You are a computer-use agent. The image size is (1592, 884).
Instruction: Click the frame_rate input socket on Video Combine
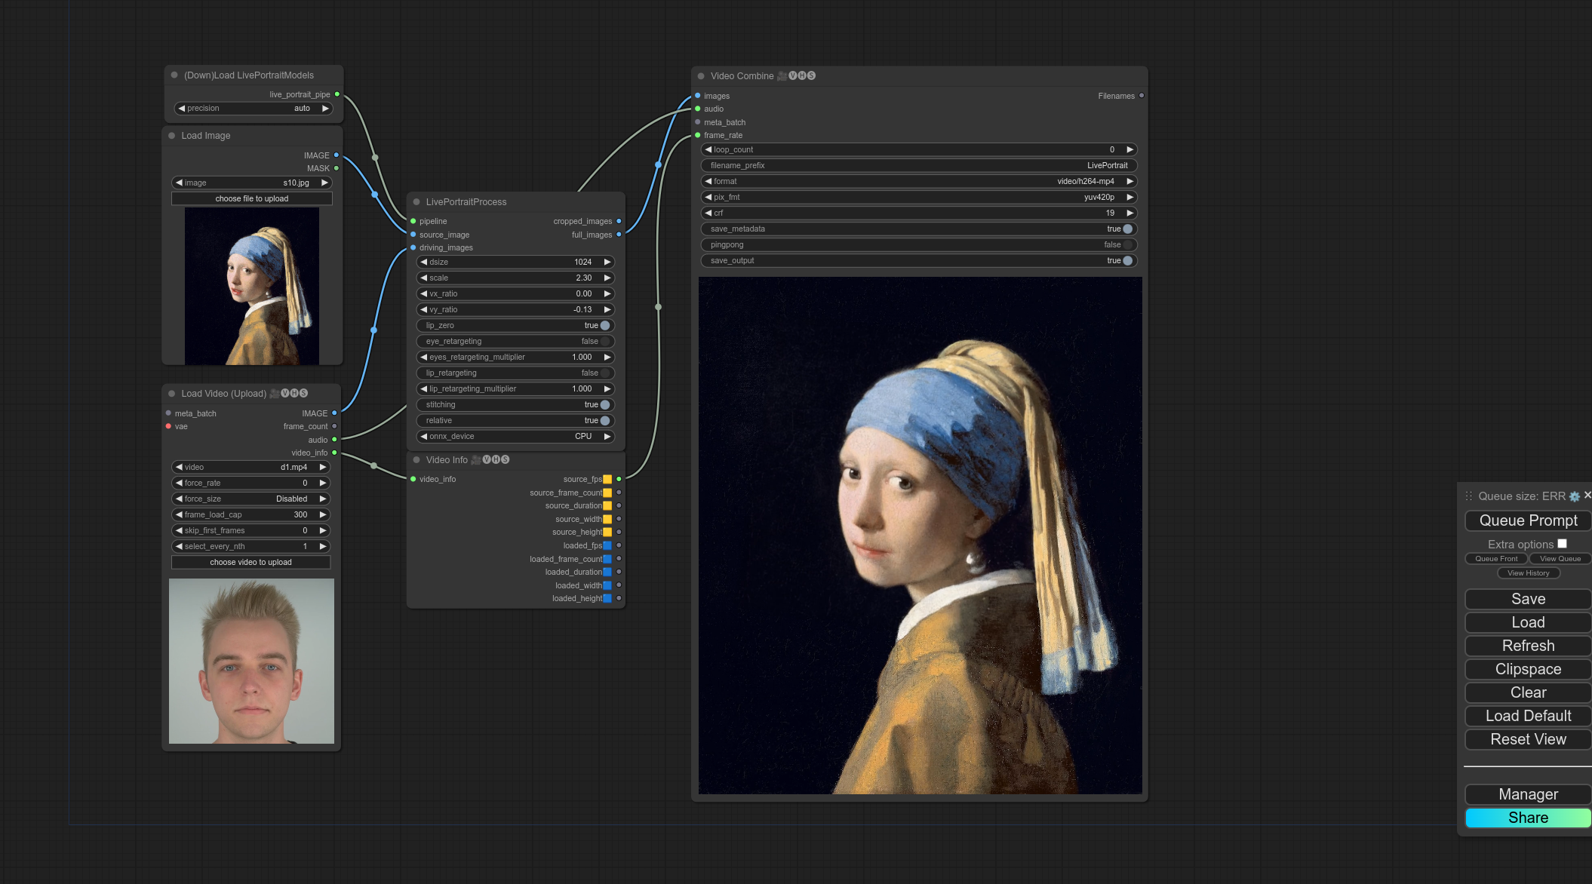tap(698, 135)
